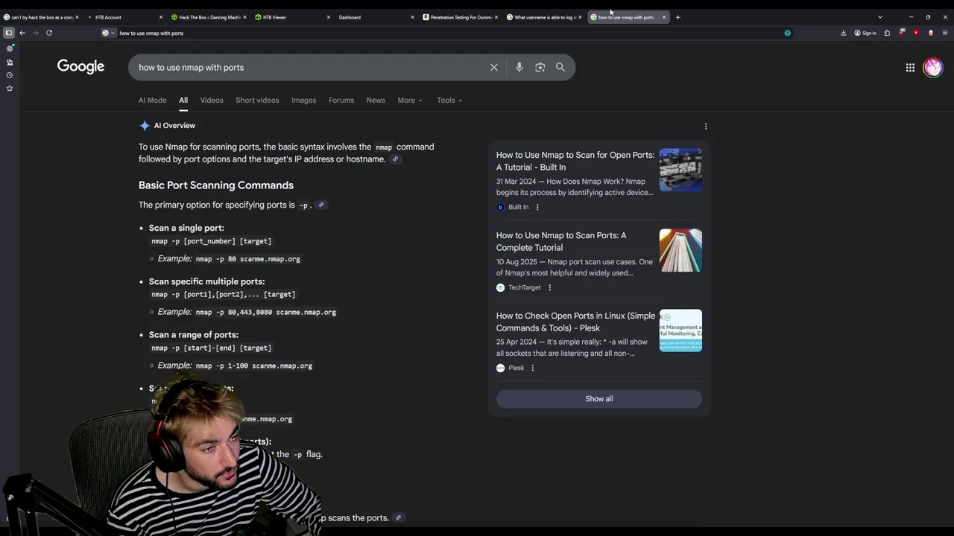Click the teal globe icon in address bar
This screenshot has width=954, height=536.
click(x=787, y=33)
